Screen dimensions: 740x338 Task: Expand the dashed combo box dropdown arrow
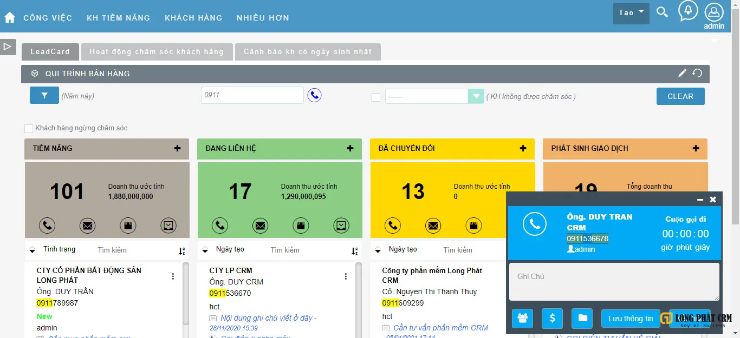(476, 96)
